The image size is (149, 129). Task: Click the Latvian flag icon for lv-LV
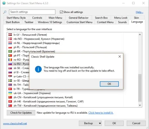pos(10,35)
